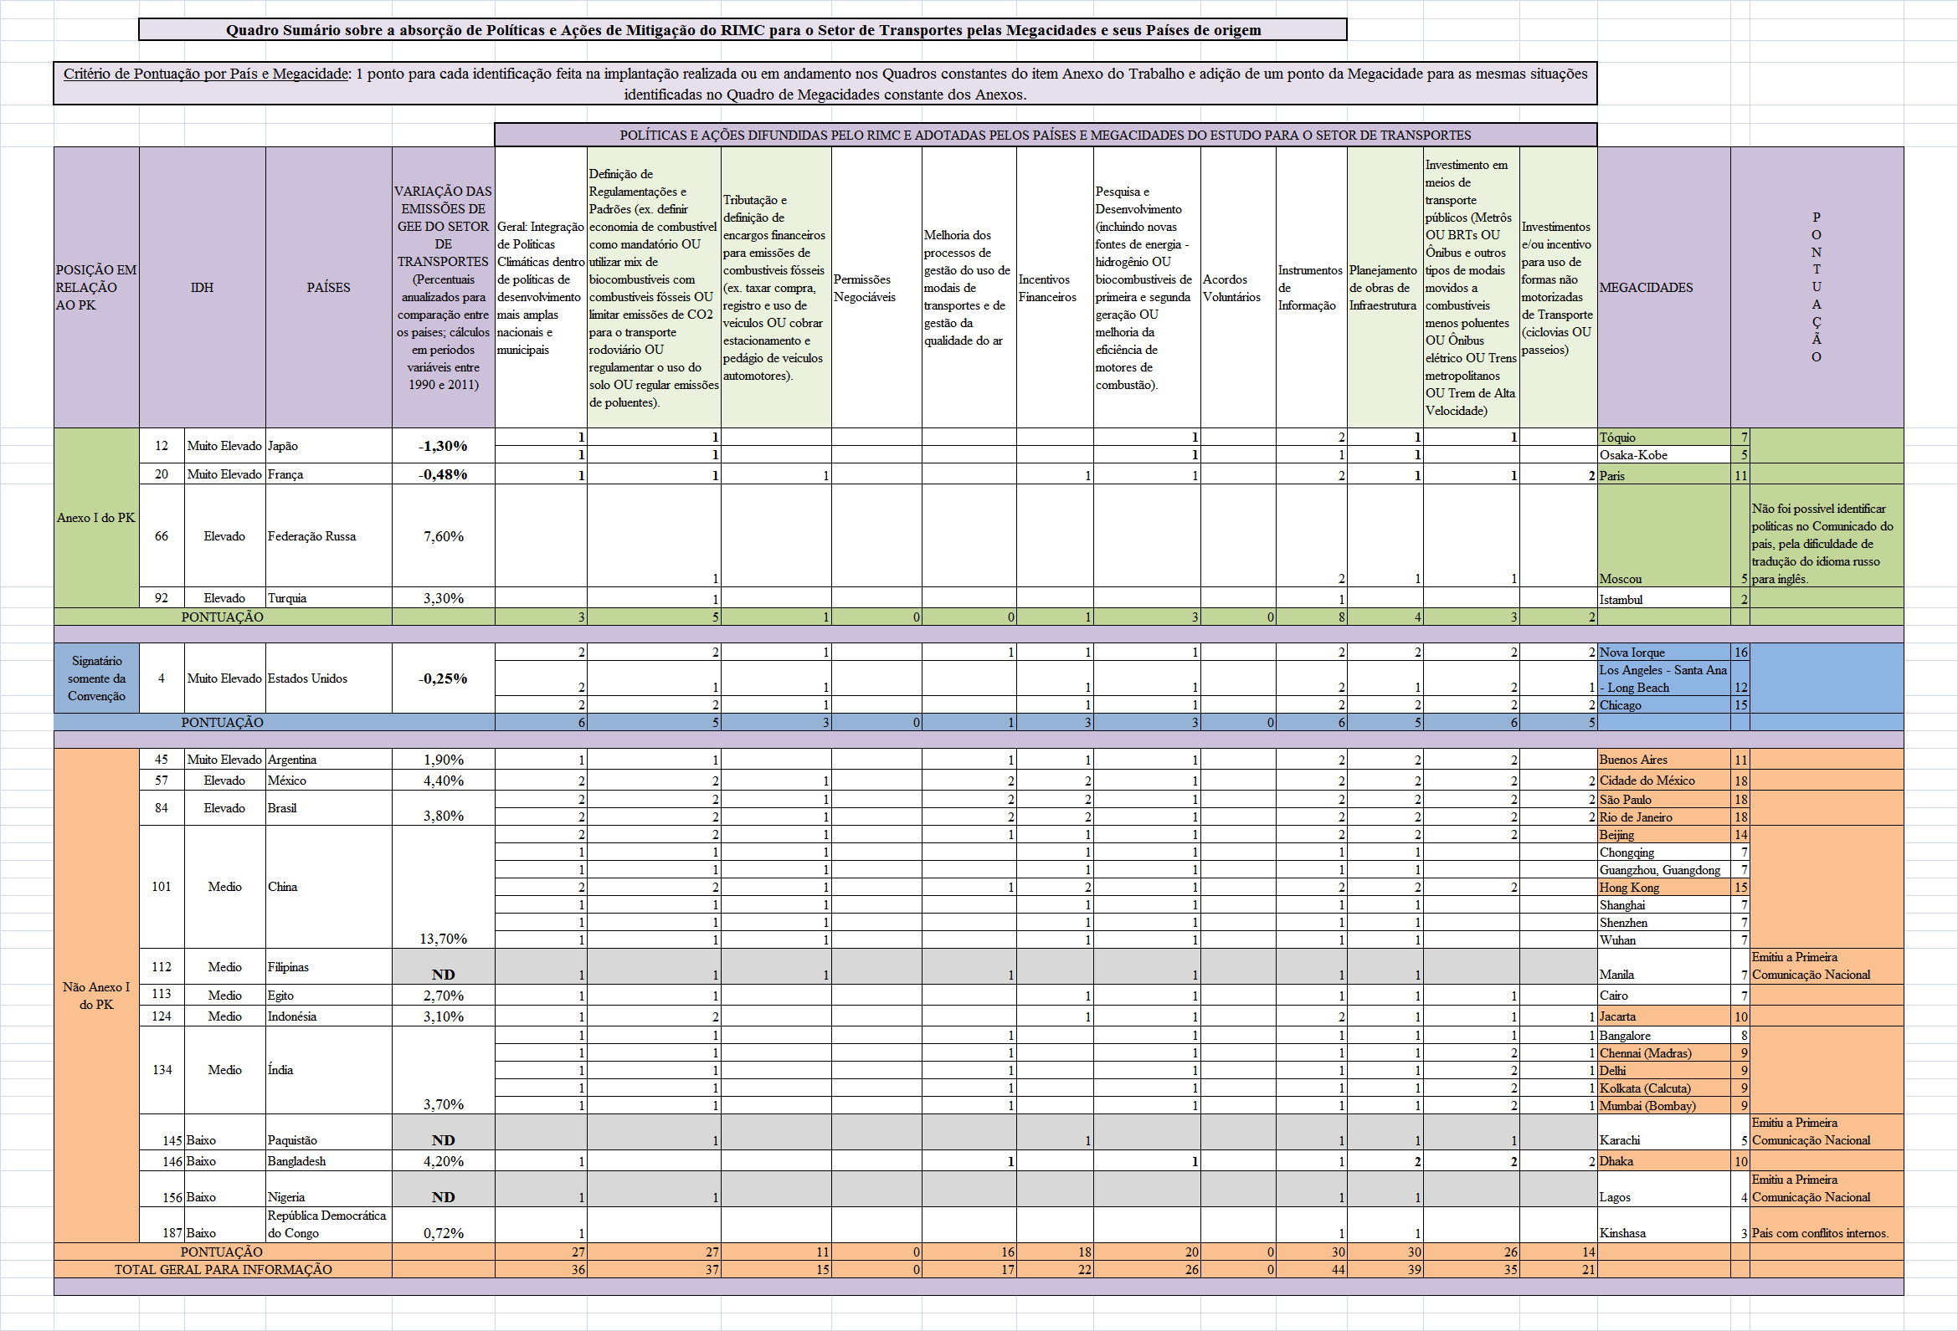The width and height of the screenshot is (1958, 1331).
Task: Select the title cell 'Quadro Sumário sobre a absorção'
Action: [743, 29]
